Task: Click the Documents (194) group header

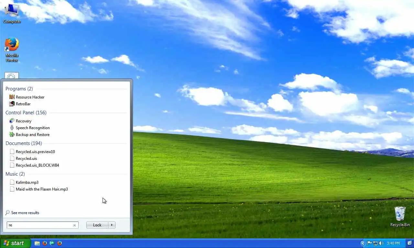Action: (x=24, y=143)
